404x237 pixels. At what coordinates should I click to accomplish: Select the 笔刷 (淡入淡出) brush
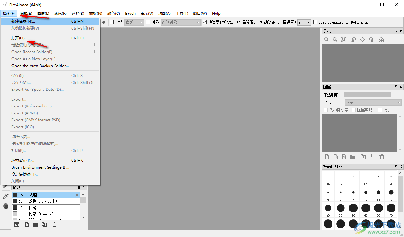[x=46, y=201]
